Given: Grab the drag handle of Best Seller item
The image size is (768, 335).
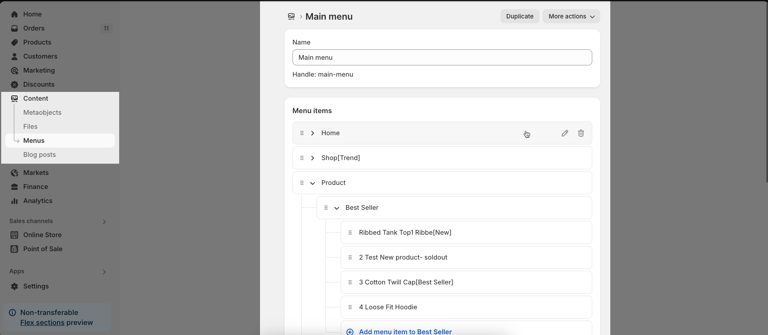Looking at the screenshot, I should click(x=326, y=208).
